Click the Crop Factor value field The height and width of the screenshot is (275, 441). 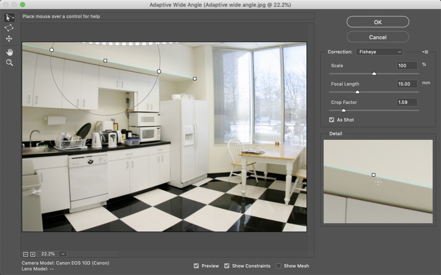pos(407,102)
